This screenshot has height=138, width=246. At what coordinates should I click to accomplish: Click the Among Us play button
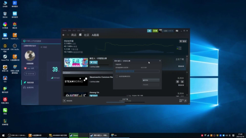click(94, 96)
